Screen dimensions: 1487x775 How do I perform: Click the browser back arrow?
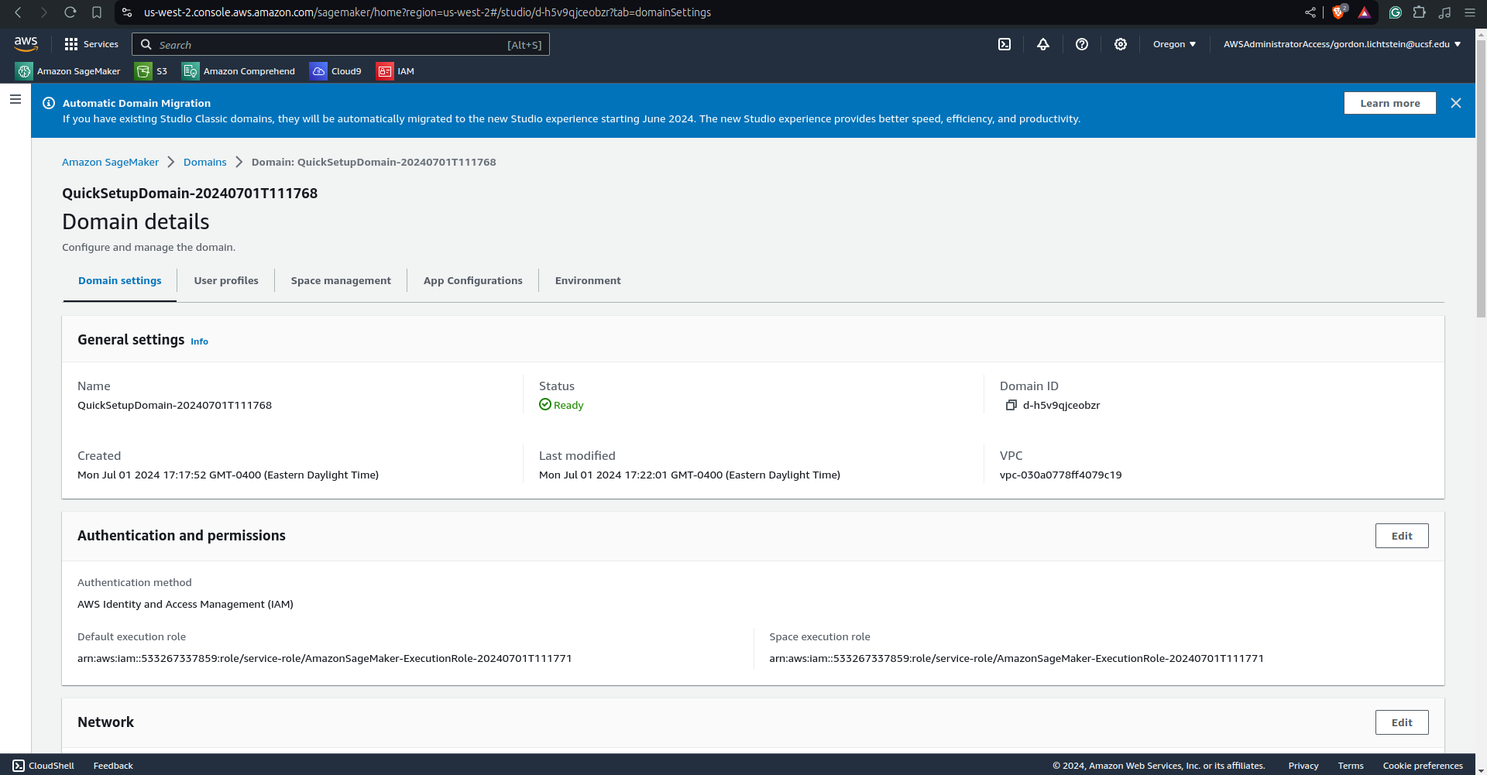19,12
